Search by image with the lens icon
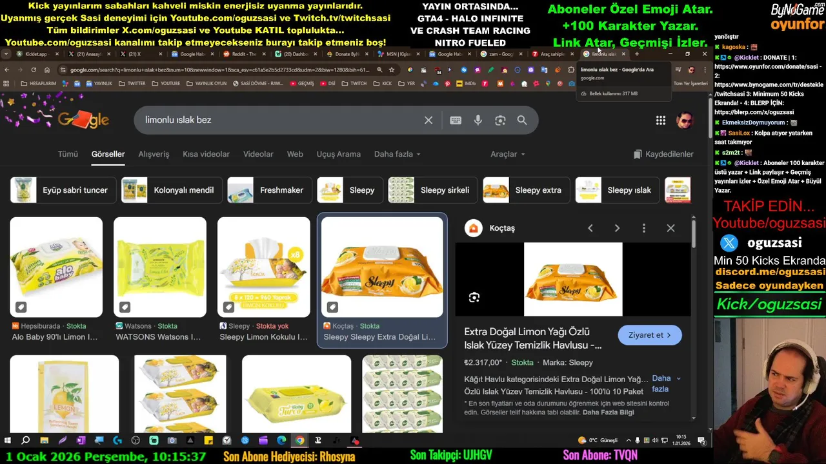 [500, 120]
